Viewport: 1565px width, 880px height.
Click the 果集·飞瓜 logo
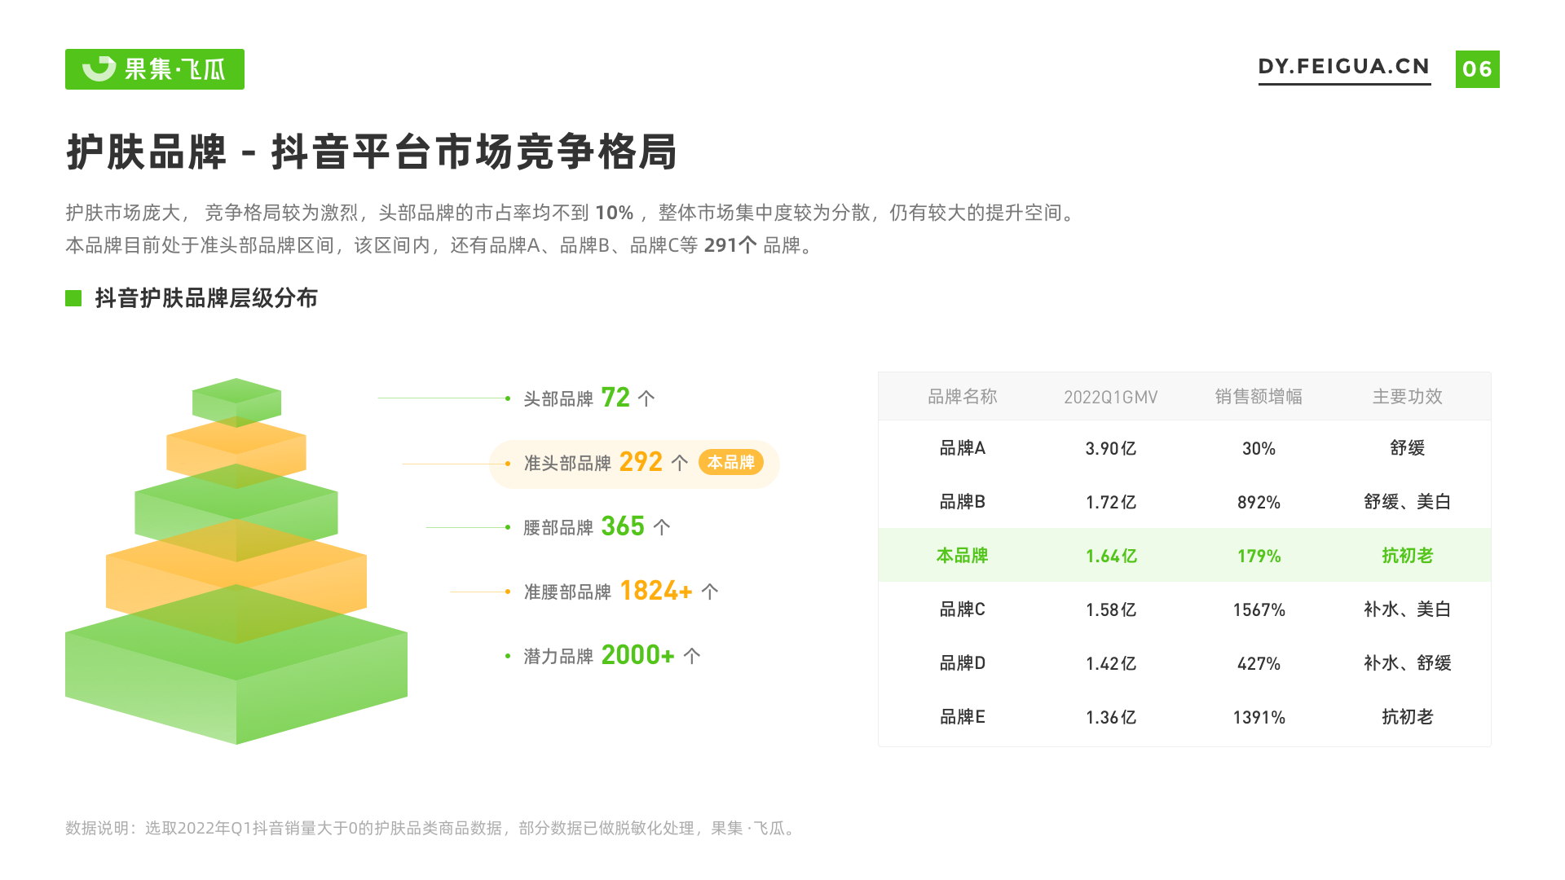tap(155, 69)
